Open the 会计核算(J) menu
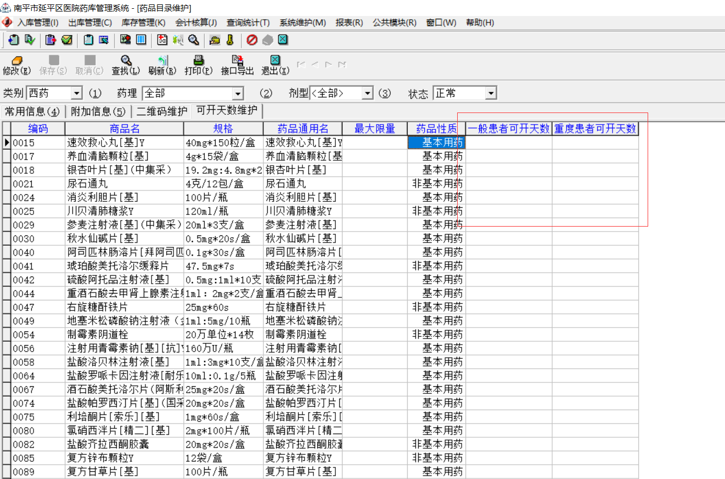725x479 pixels. pyautogui.click(x=196, y=22)
